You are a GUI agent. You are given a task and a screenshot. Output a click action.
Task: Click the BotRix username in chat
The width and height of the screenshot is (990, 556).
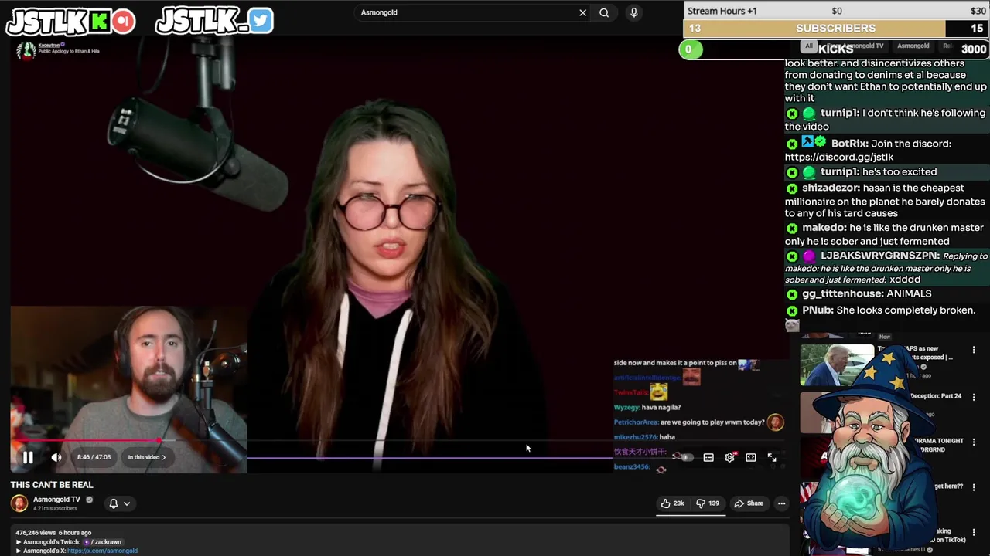[x=848, y=144]
